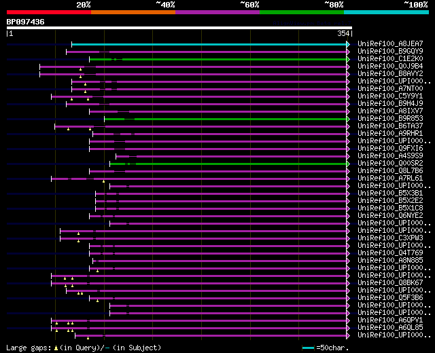Click the cyan ~100% legend color segment
Screen dimensions: 435x353
pyautogui.click(x=387, y=12)
